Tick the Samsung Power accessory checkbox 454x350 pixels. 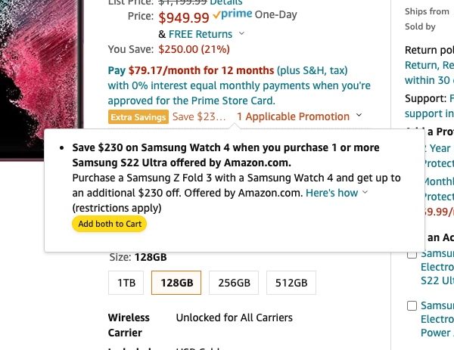click(412, 305)
